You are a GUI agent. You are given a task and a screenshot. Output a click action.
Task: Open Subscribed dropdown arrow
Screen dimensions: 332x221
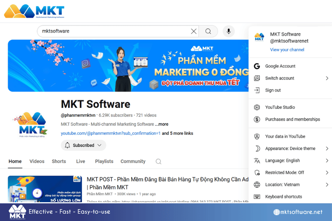coord(99,145)
